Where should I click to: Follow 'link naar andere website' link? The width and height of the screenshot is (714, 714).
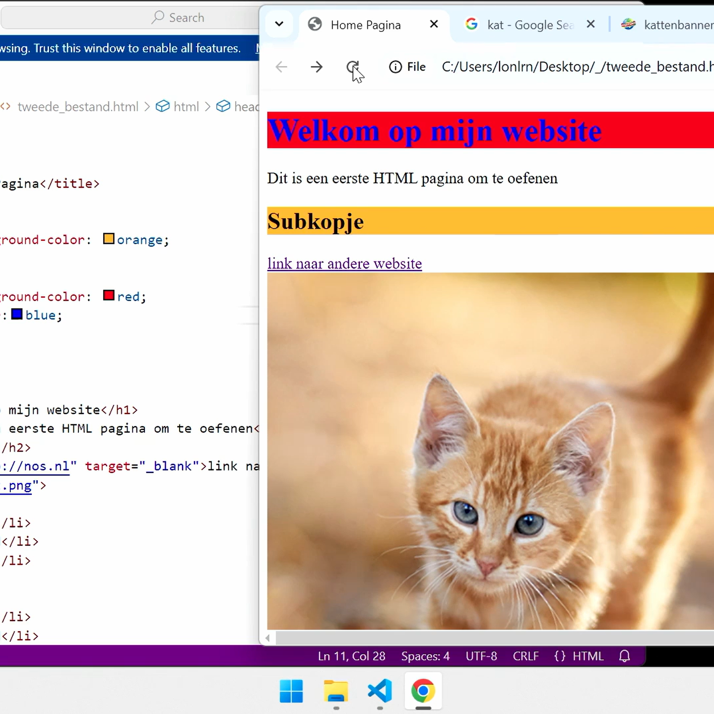tap(344, 263)
